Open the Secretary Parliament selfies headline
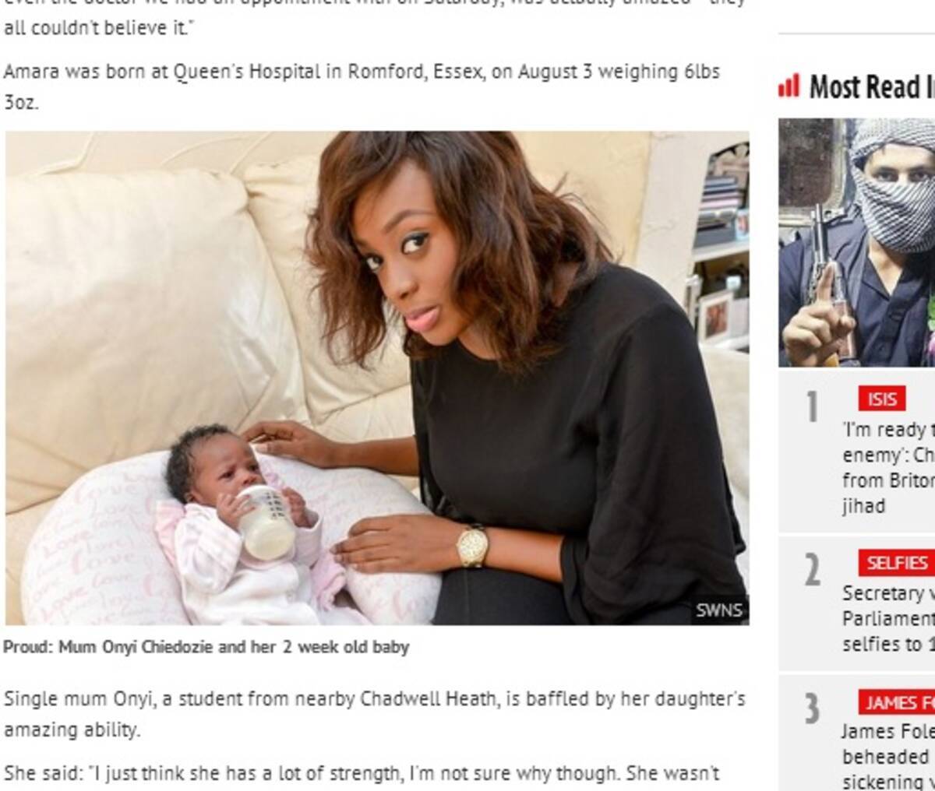Screen dimensions: 935x791 tap(888, 618)
